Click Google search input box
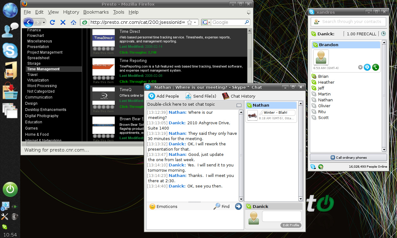397x238 pixels. (227, 22)
